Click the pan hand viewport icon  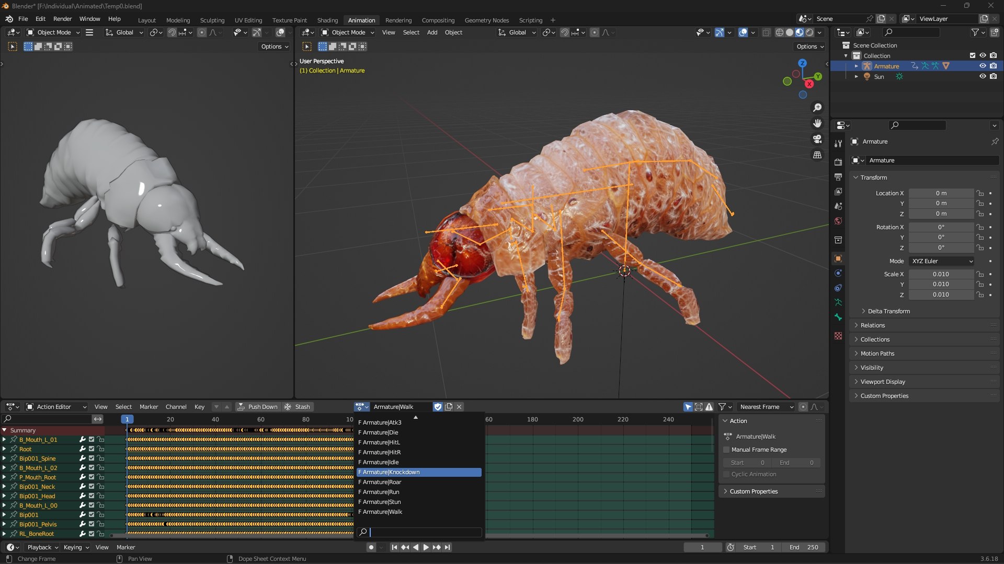pyautogui.click(x=817, y=123)
